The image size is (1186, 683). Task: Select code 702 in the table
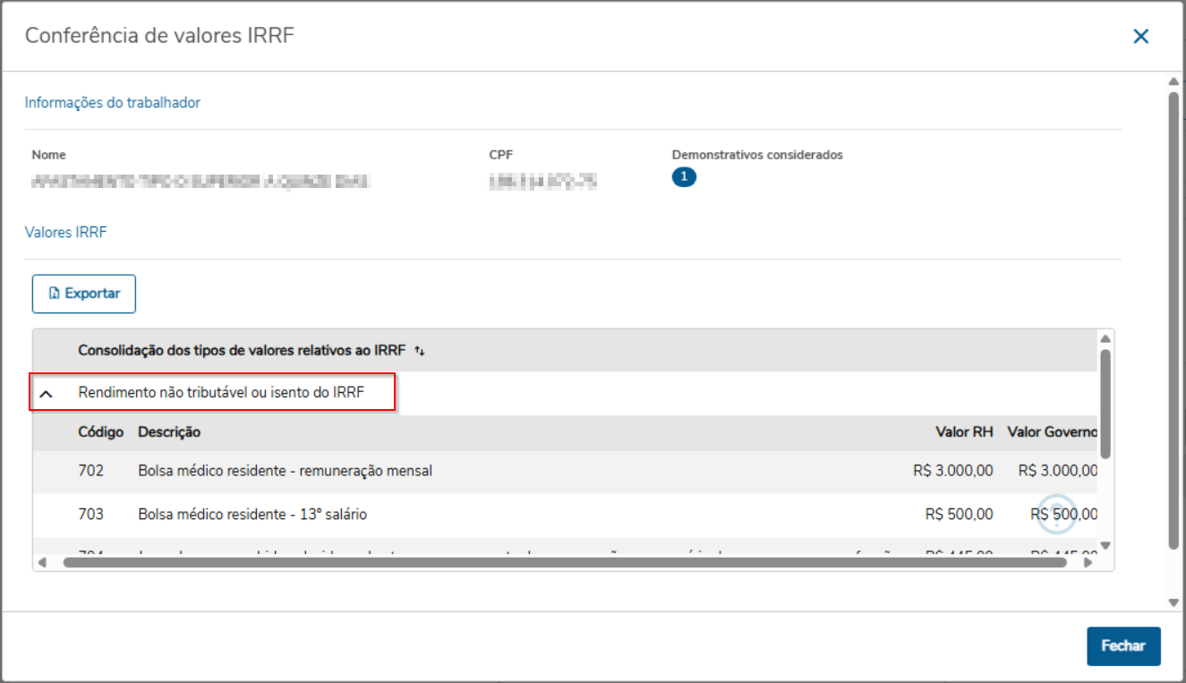click(90, 471)
